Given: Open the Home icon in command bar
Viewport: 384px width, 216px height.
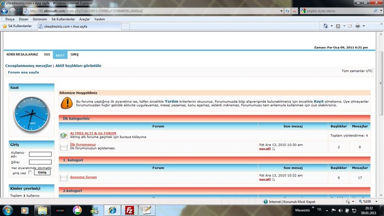Looking at the screenshot, I should pyautogui.click(x=325, y=26).
